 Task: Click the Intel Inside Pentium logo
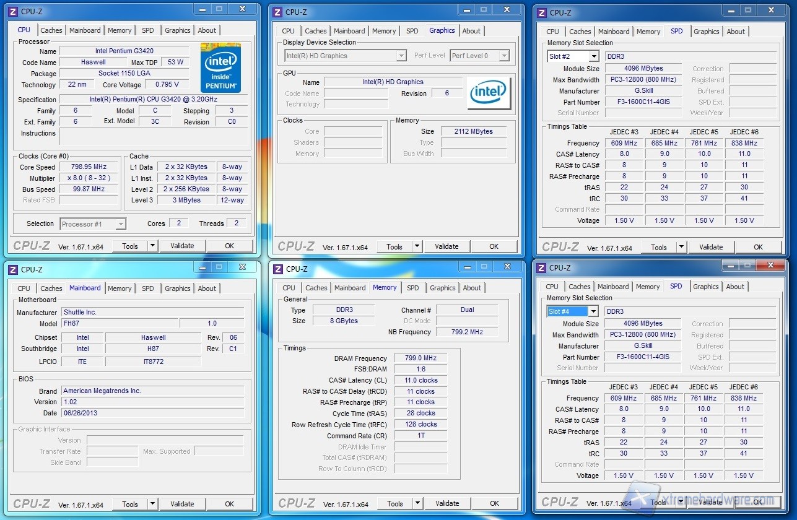coord(220,68)
